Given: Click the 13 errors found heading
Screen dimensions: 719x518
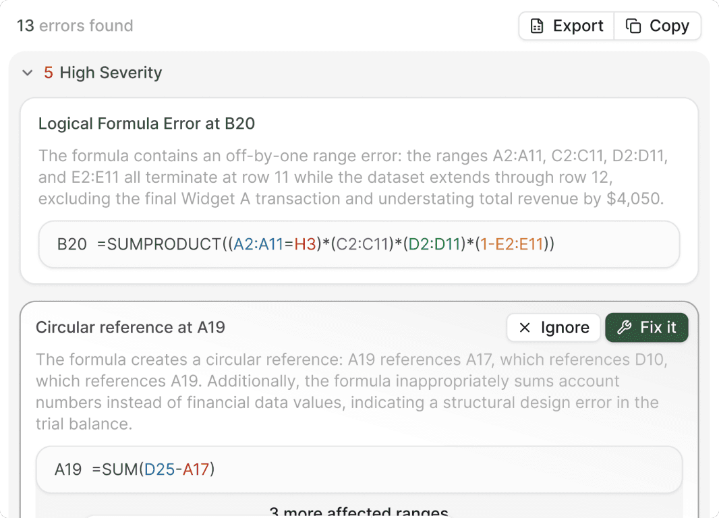Looking at the screenshot, I should pyautogui.click(x=74, y=26).
